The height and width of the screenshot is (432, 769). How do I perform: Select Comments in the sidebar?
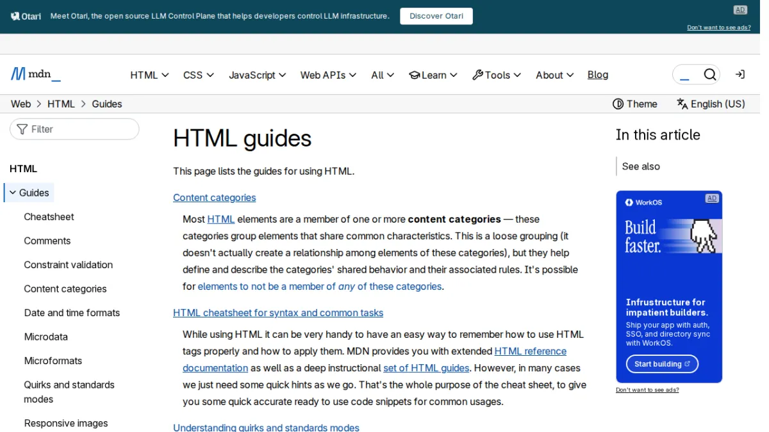click(x=47, y=241)
